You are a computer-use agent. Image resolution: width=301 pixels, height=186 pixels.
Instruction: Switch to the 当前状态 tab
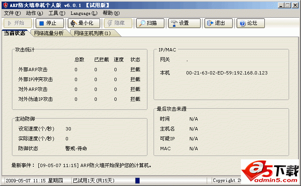[x=15, y=33]
